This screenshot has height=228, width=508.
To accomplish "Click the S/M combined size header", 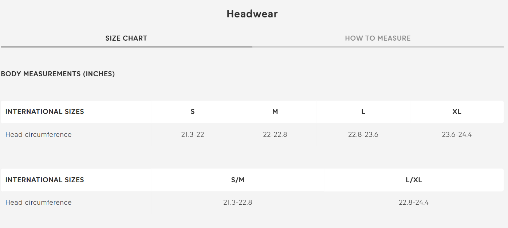I will pyautogui.click(x=238, y=180).
